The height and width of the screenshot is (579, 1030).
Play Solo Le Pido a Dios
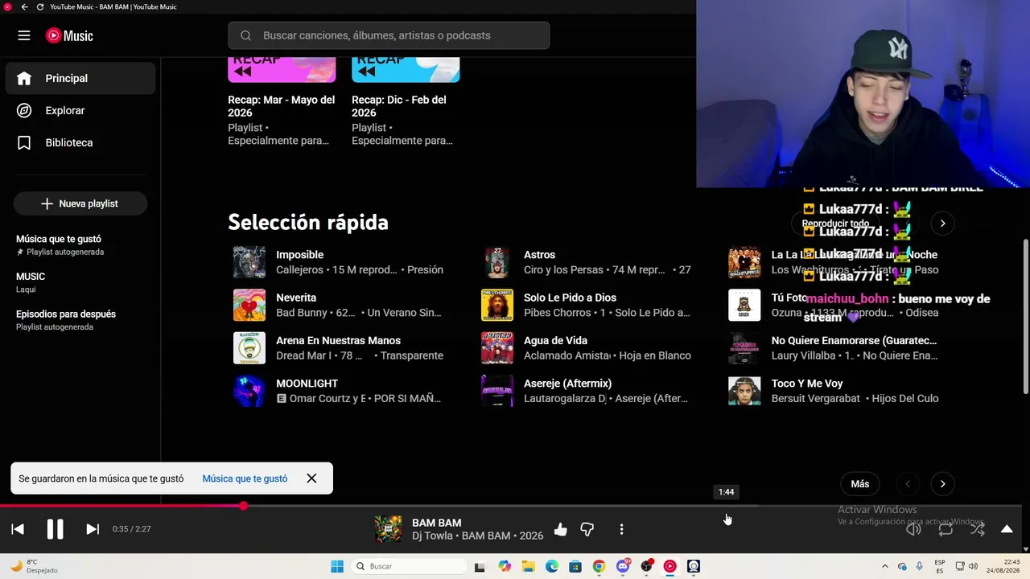pos(570,298)
